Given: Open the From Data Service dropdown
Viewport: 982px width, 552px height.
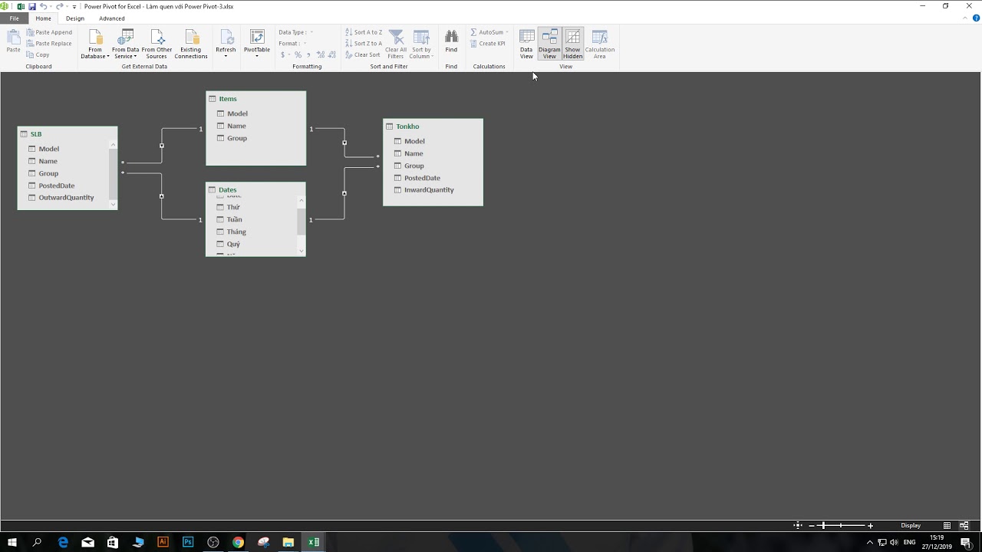Looking at the screenshot, I should 125,44.
